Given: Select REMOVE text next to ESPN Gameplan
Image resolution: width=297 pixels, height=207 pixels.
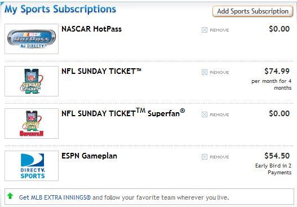Looking at the screenshot, I should point(219,157).
